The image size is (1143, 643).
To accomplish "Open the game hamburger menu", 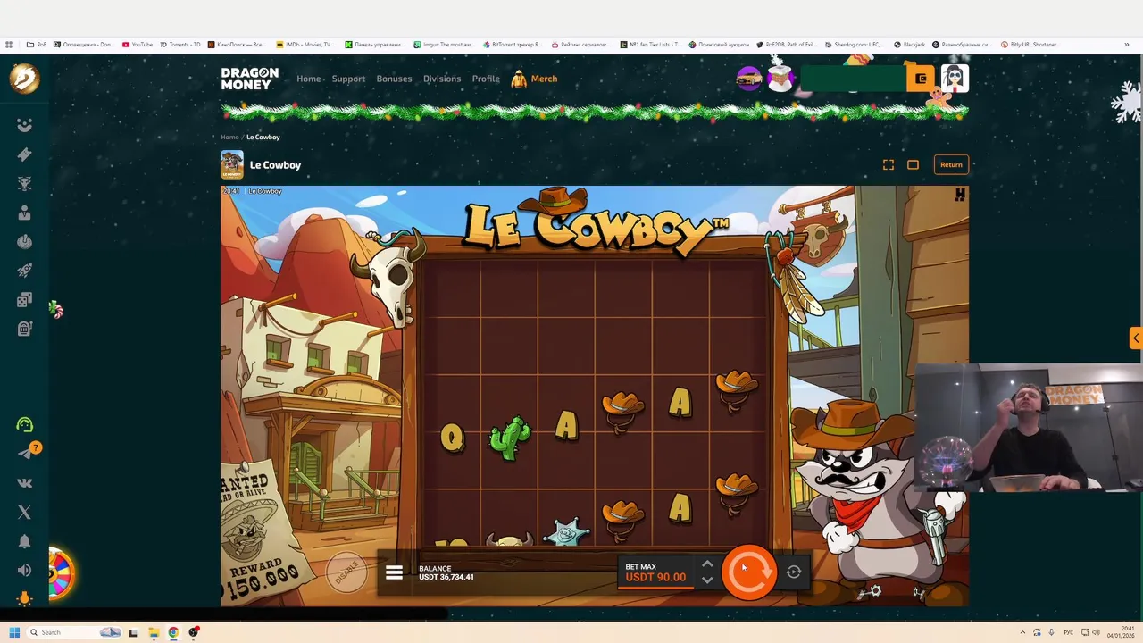I will 394,572.
